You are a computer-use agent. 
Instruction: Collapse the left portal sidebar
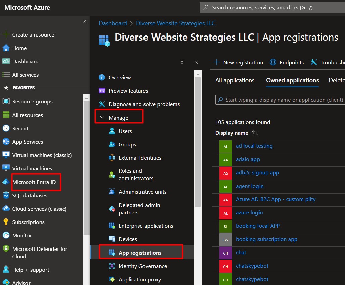pos(84,21)
